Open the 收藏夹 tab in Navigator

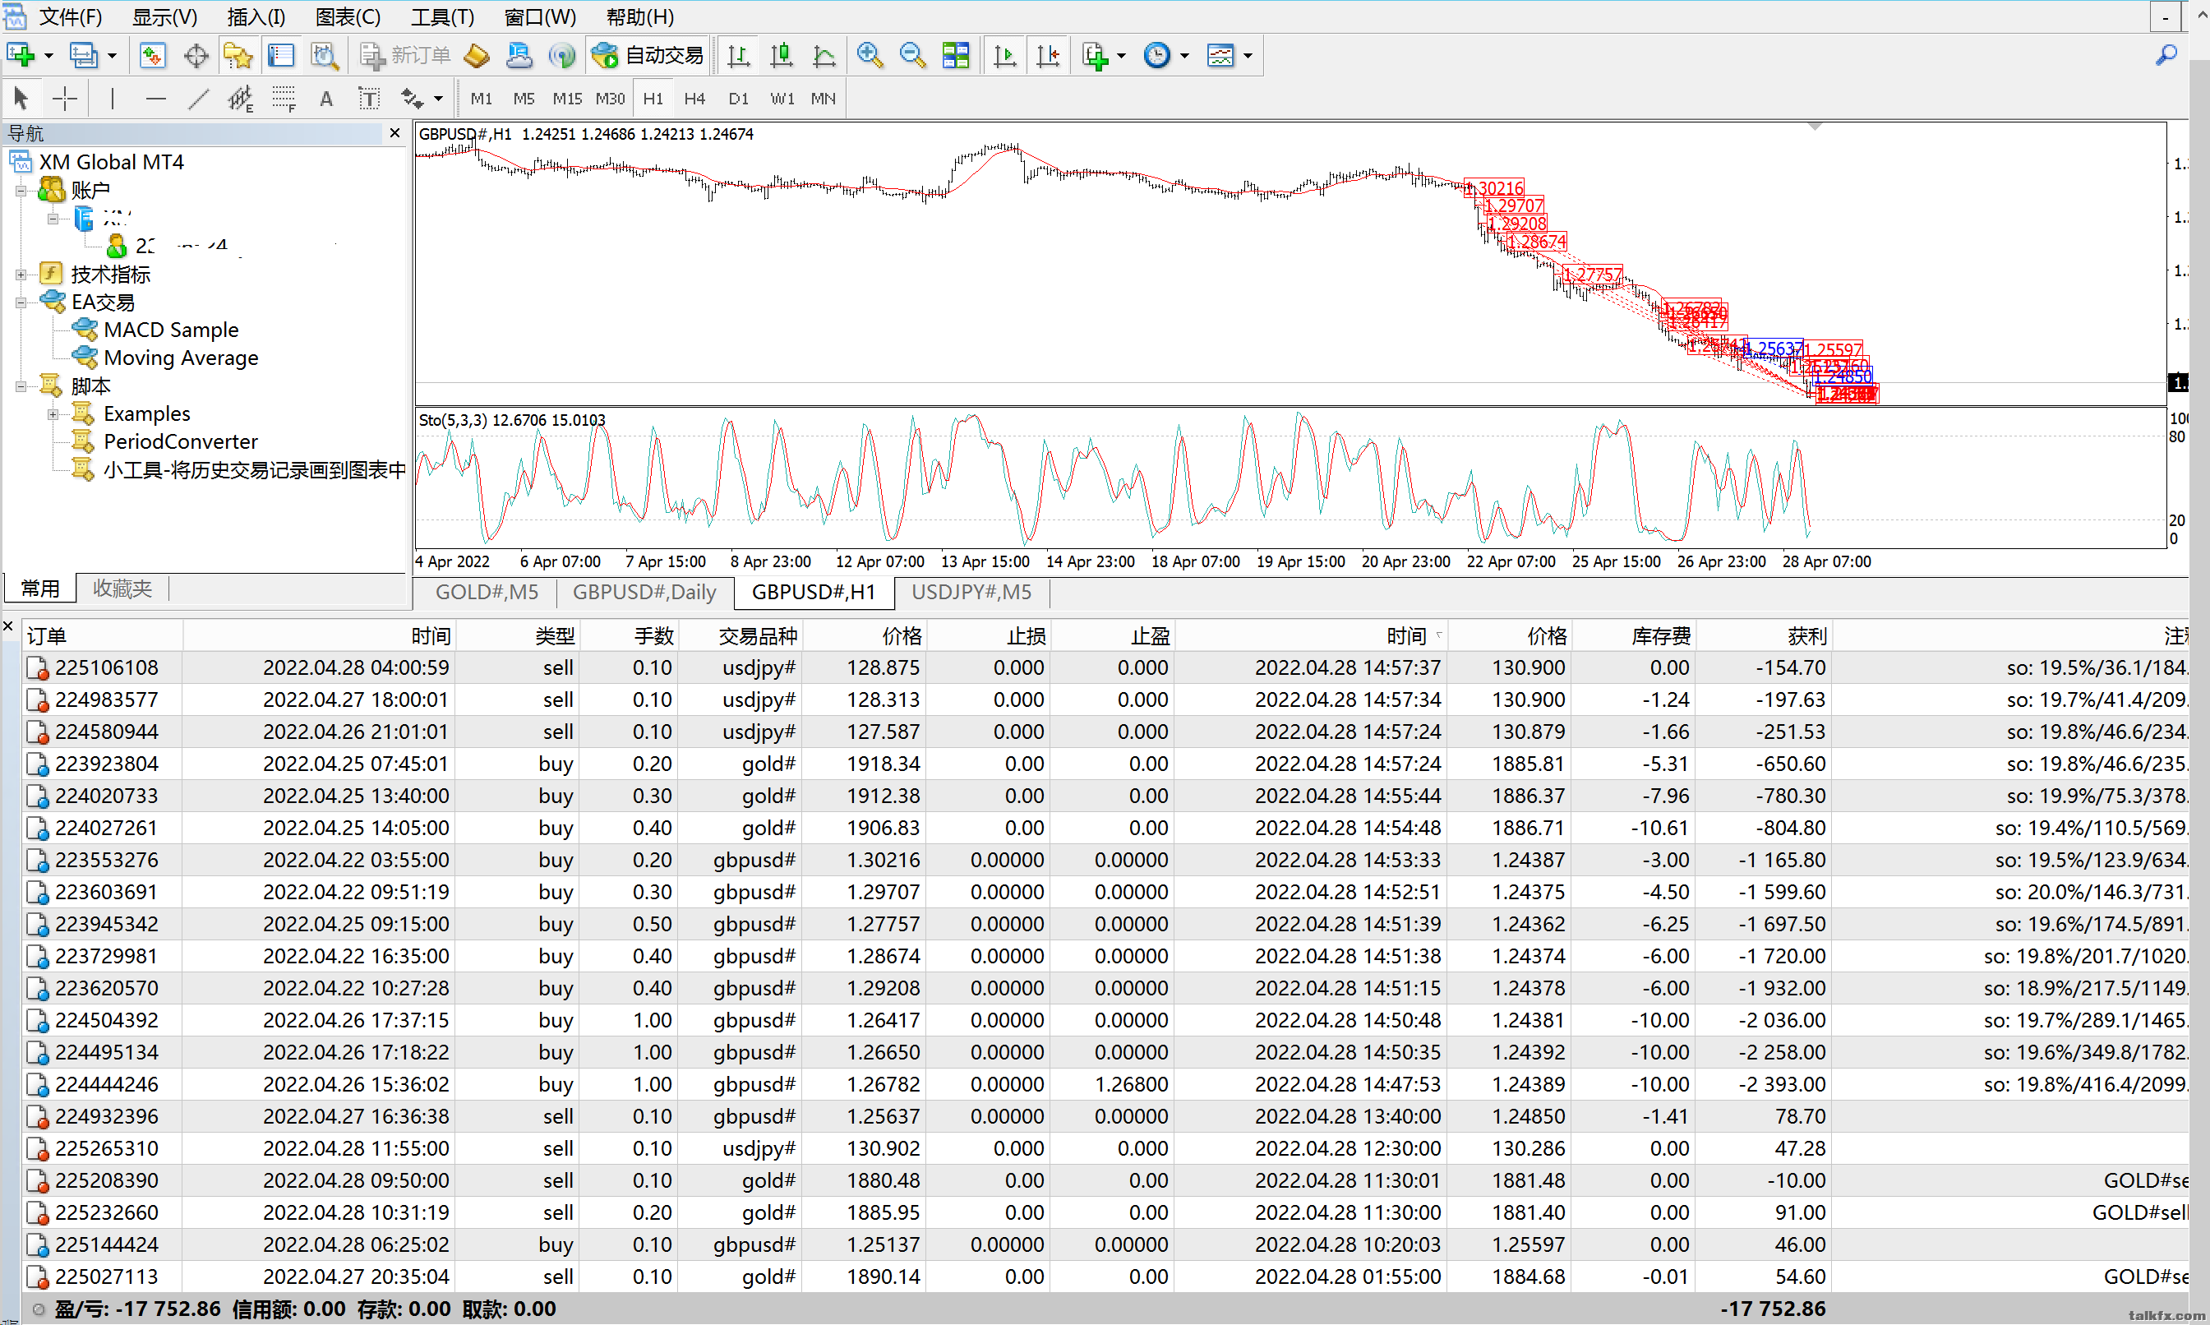pyautogui.click(x=122, y=589)
